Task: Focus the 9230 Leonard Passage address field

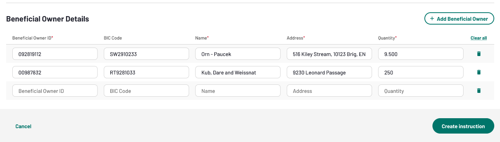Action: tap(329, 72)
